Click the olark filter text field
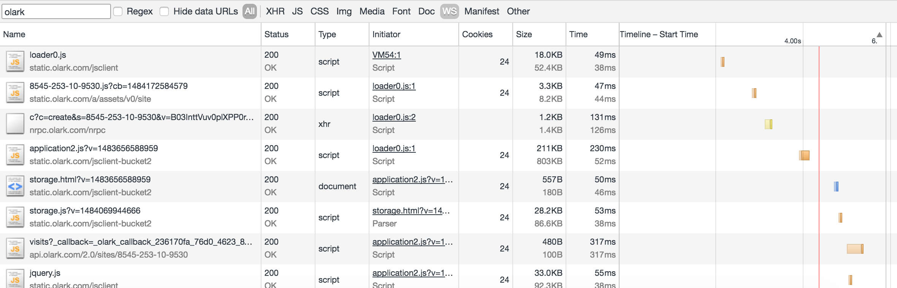The height and width of the screenshot is (288, 897). pyautogui.click(x=56, y=12)
